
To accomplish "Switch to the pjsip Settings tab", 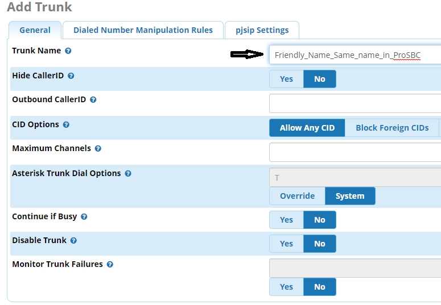I will (262, 30).
